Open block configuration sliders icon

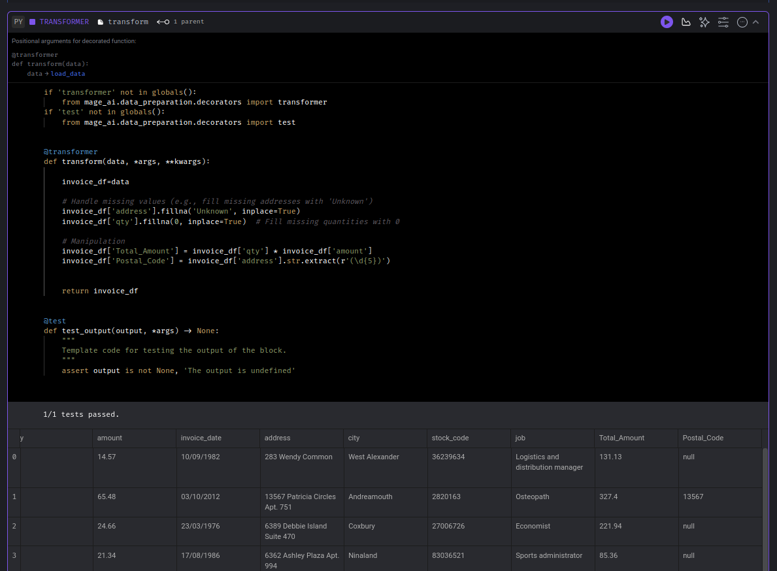coord(723,22)
